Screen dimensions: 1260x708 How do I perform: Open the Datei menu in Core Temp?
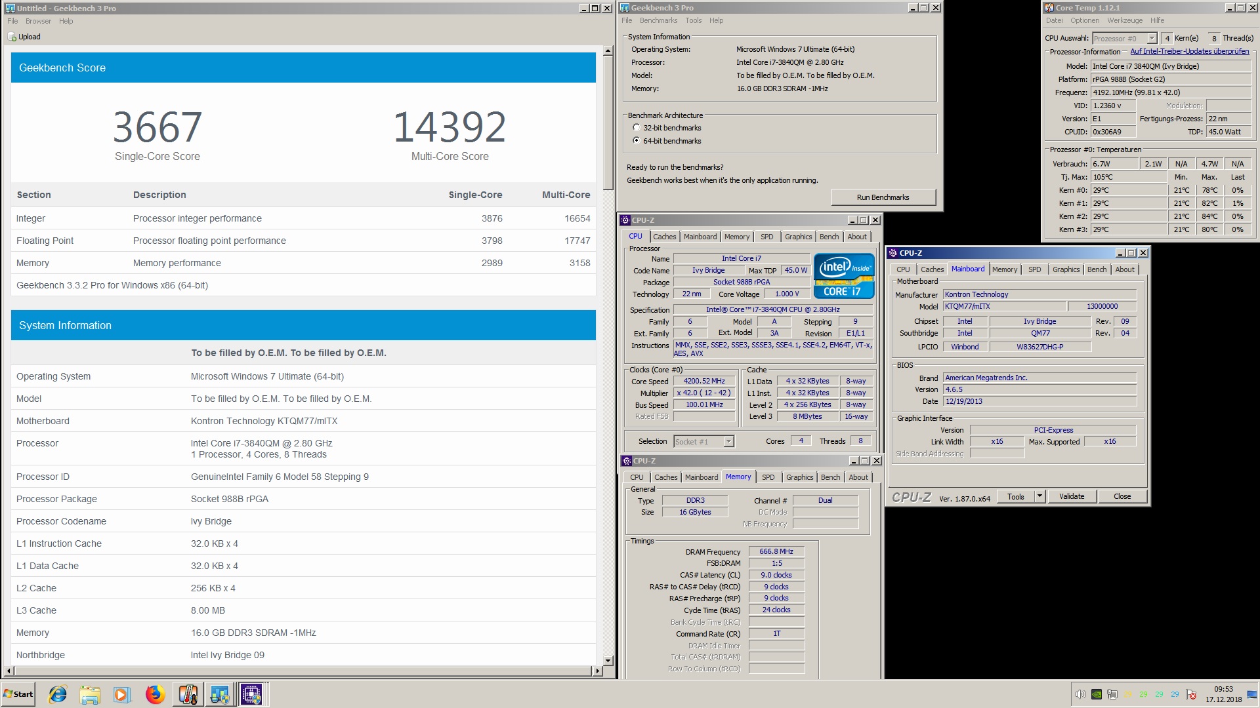tap(1054, 20)
